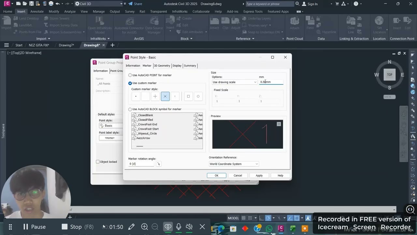Click the recorder Stop button
417x235 pixels.
tap(78, 227)
